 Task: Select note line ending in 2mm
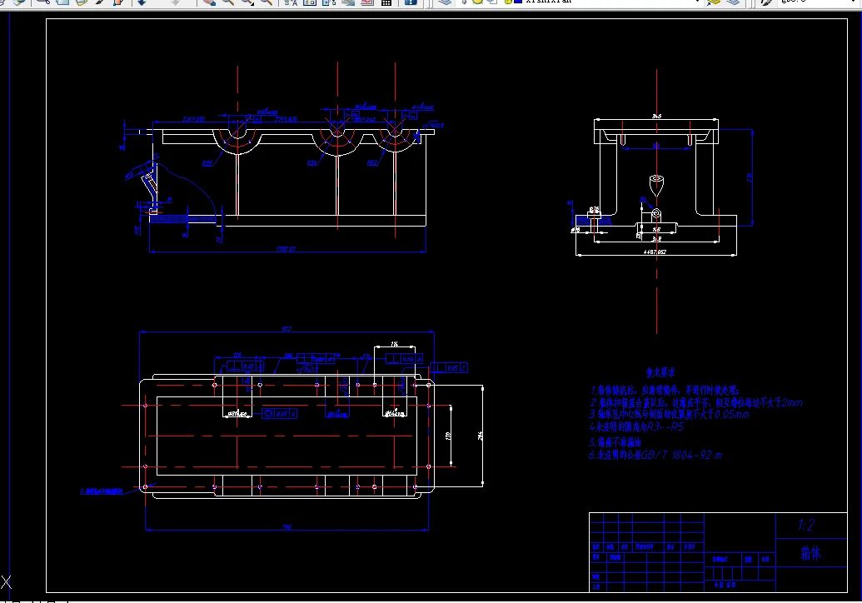(x=696, y=402)
